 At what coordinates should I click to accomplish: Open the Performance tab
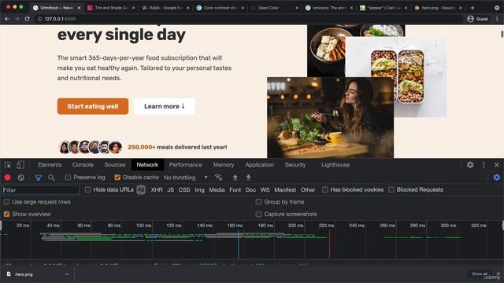point(186,165)
